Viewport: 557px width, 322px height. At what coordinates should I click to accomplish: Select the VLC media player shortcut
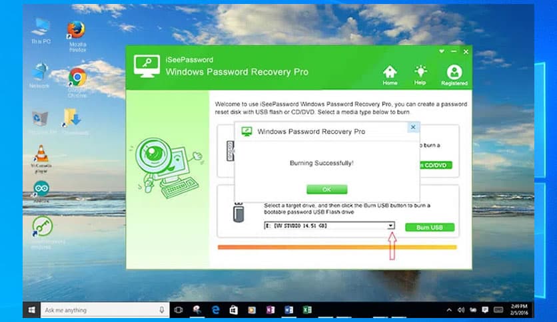click(41, 159)
